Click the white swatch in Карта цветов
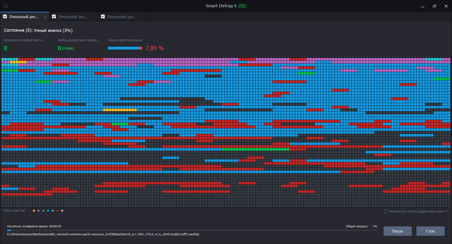This screenshot has width=452, height=244. pyautogui.click(x=62, y=211)
